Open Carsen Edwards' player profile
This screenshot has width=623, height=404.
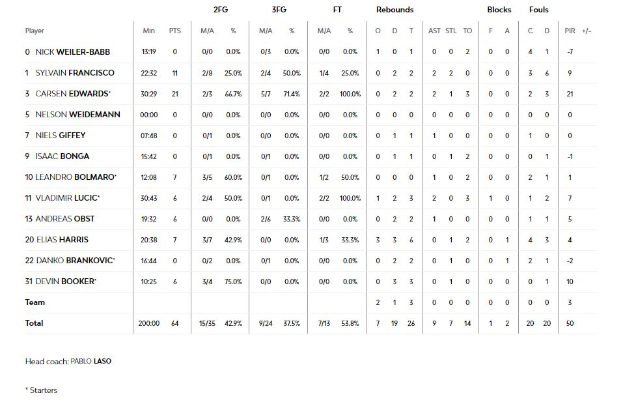[x=72, y=94]
